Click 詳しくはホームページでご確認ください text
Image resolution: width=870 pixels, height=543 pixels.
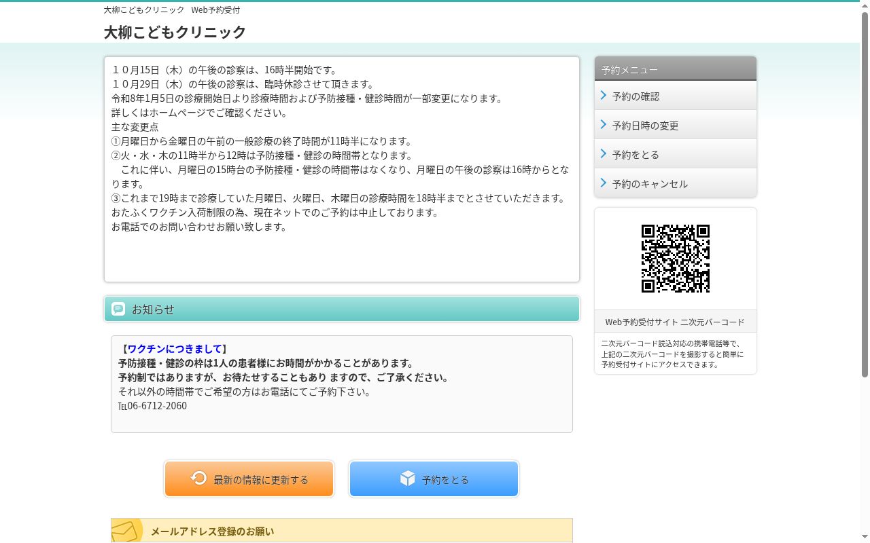200,113
